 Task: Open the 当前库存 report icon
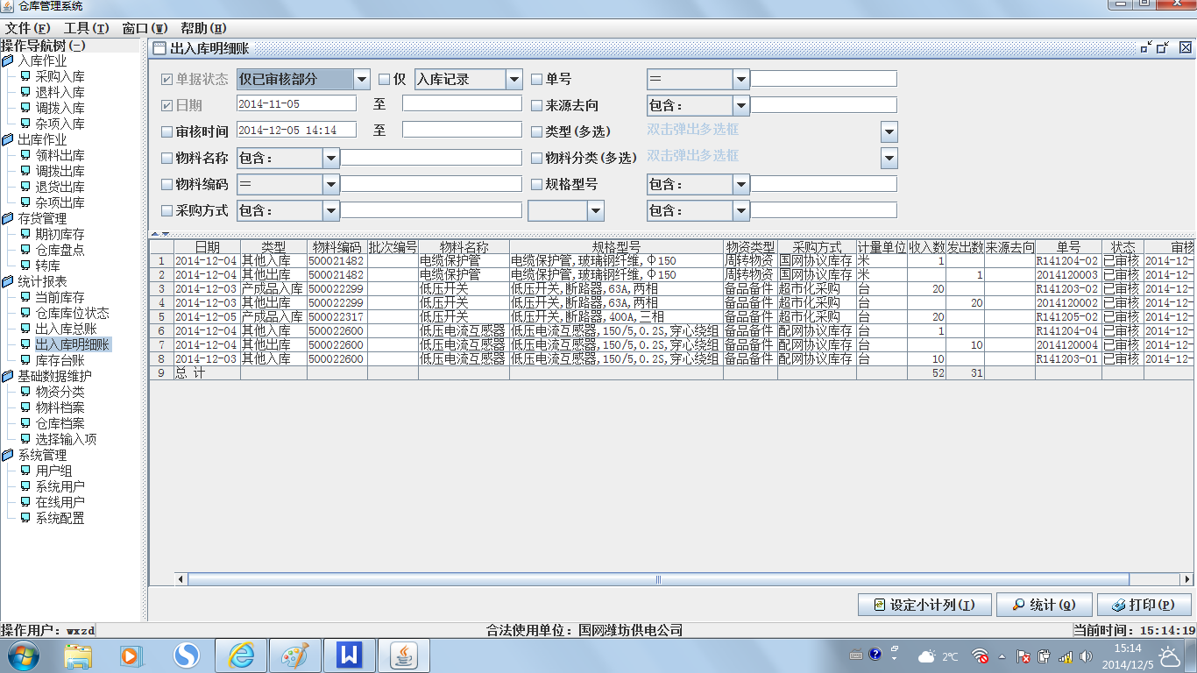click(x=25, y=298)
